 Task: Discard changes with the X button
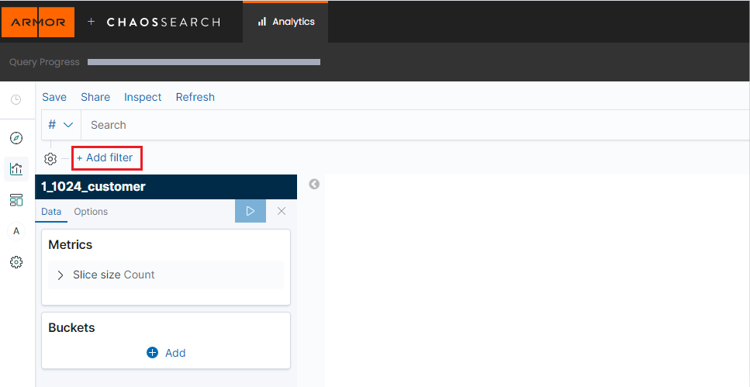(x=282, y=211)
